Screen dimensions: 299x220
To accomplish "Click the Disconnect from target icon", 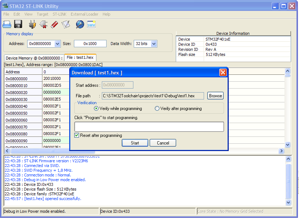I will (x=43, y=24).
